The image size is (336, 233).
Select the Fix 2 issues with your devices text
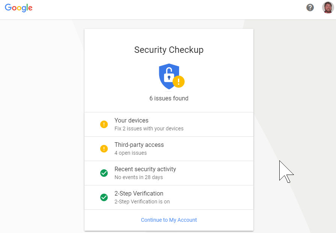[149, 128]
